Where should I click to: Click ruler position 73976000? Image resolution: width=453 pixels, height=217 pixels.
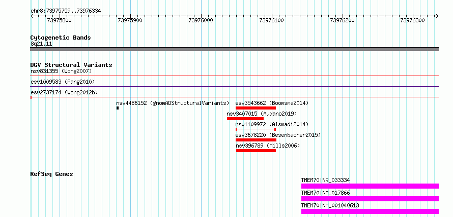click(201, 20)
